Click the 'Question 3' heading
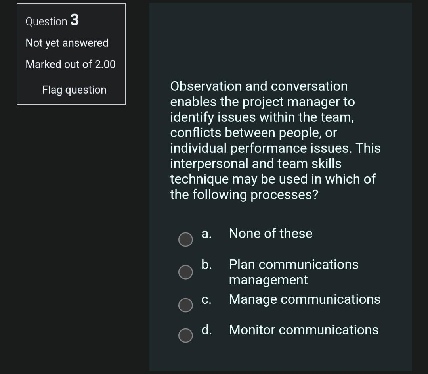The width and height of the screenshot is (428, 374). coord(52,21)
